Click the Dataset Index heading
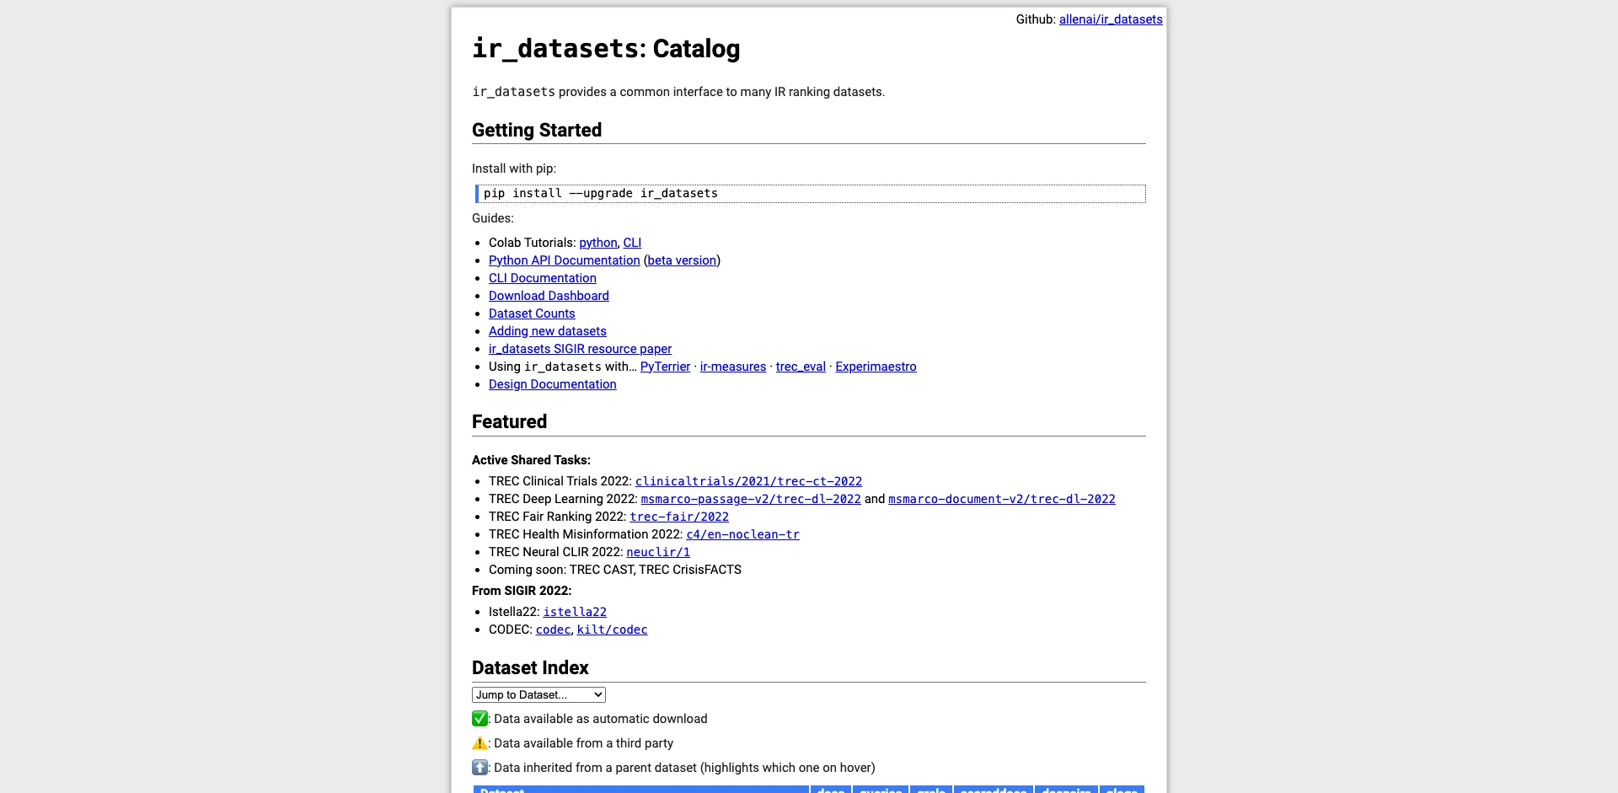1618x793 pixels. pos(530,667)
